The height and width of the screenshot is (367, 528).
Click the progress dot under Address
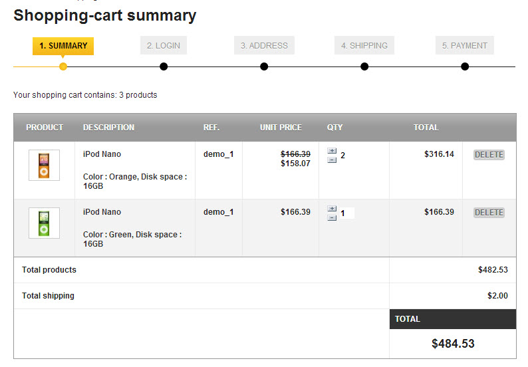[x=264, y=66]
